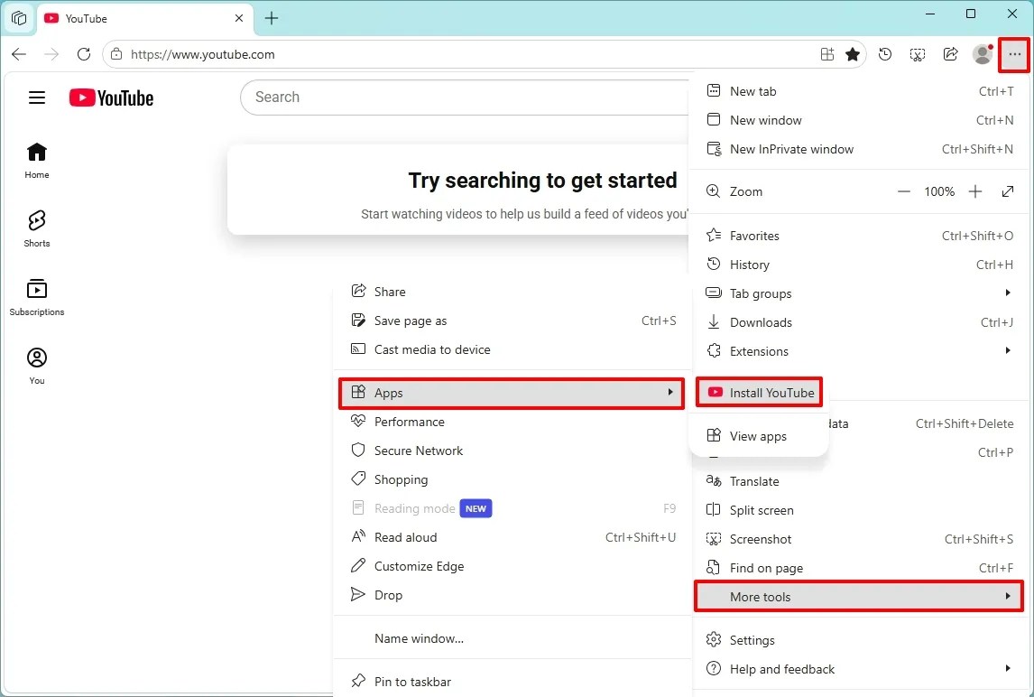Select Save page as
The width and height of the screenshot is (1034, 697).
[512, 321]
